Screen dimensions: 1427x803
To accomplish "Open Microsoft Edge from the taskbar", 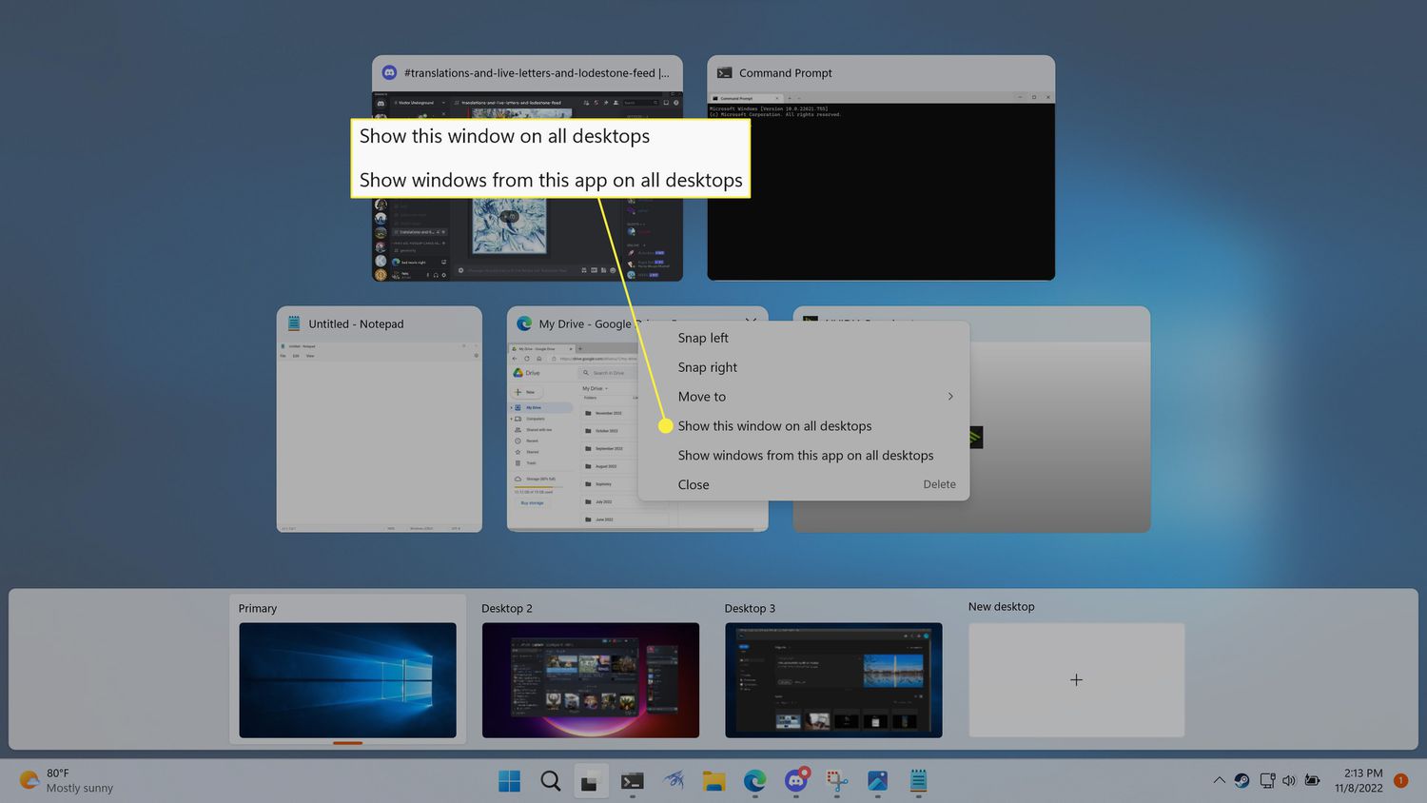I will (754, 781).
